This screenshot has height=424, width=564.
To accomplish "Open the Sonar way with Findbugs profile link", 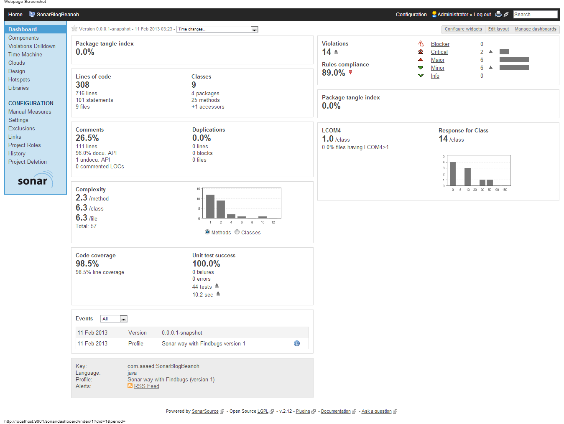I will click(158, 379).
